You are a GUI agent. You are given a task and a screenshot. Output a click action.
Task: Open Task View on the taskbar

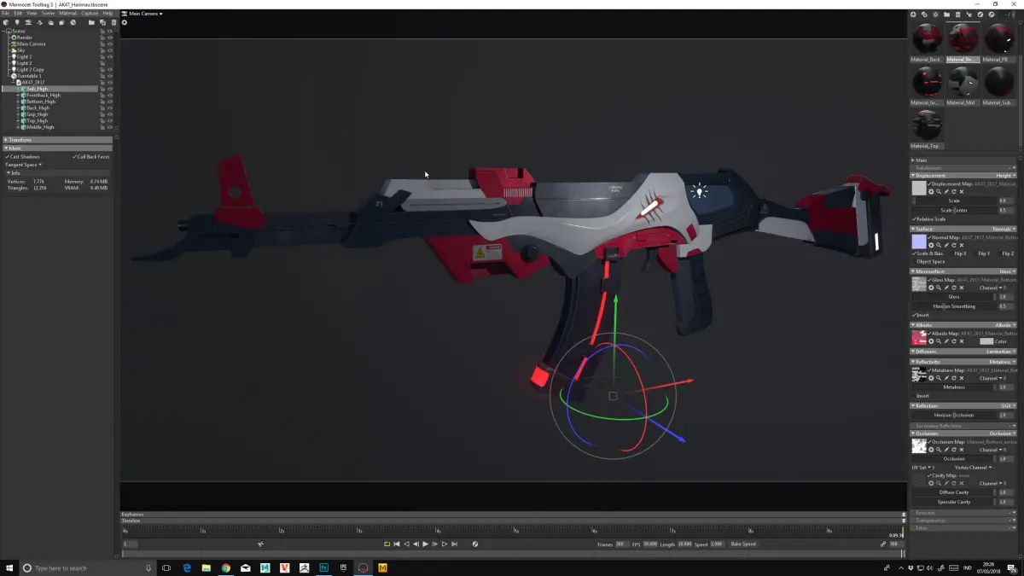point(166,567)
